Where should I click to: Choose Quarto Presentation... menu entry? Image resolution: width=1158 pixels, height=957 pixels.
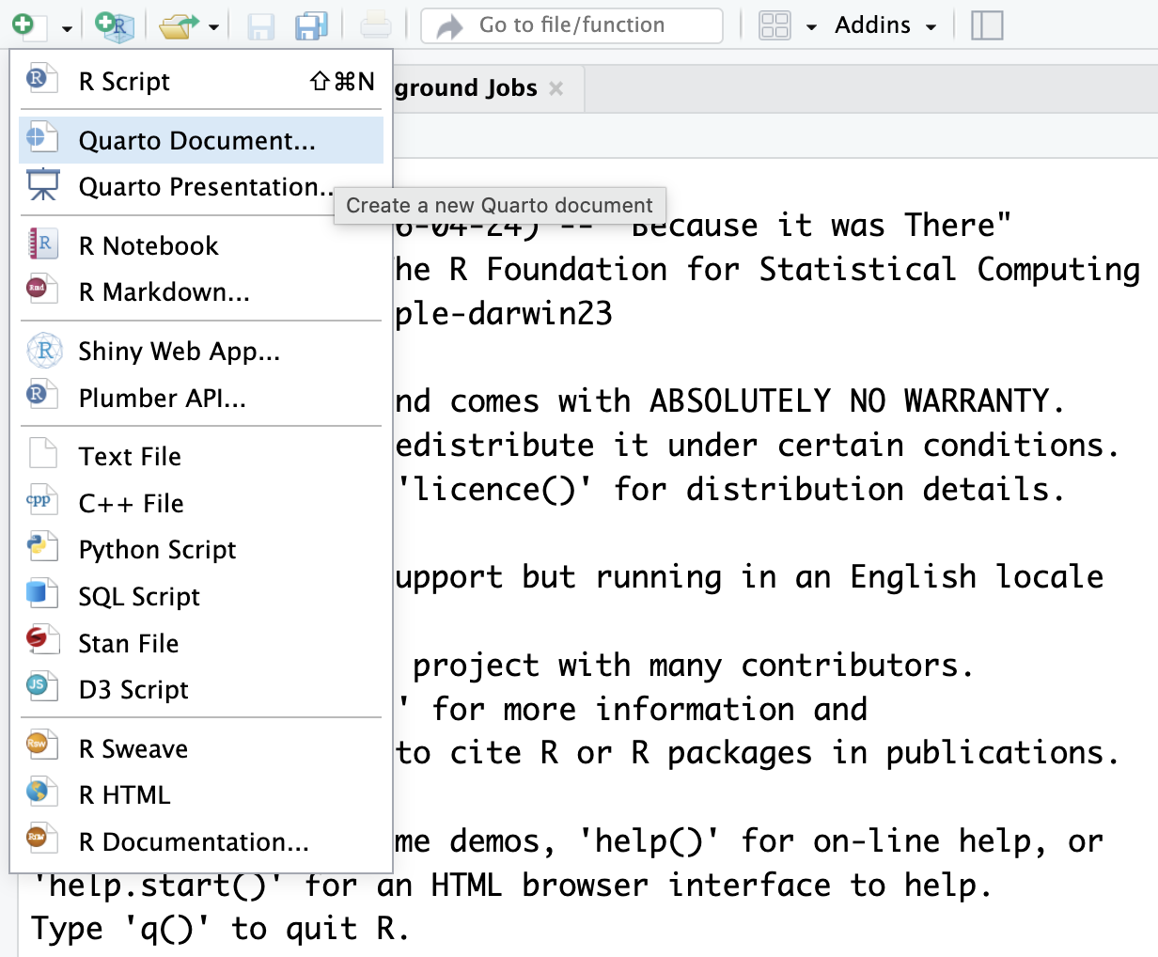[201, 187]
